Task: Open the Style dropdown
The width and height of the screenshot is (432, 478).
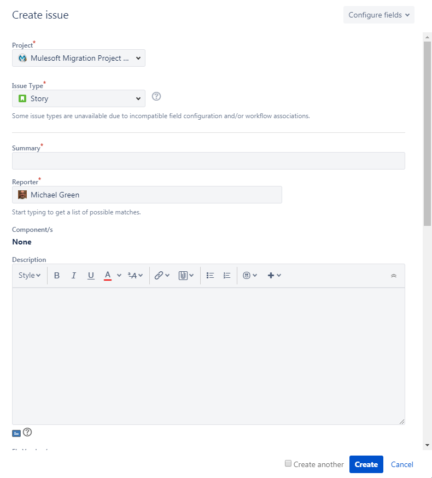Action: pos(30,276)
